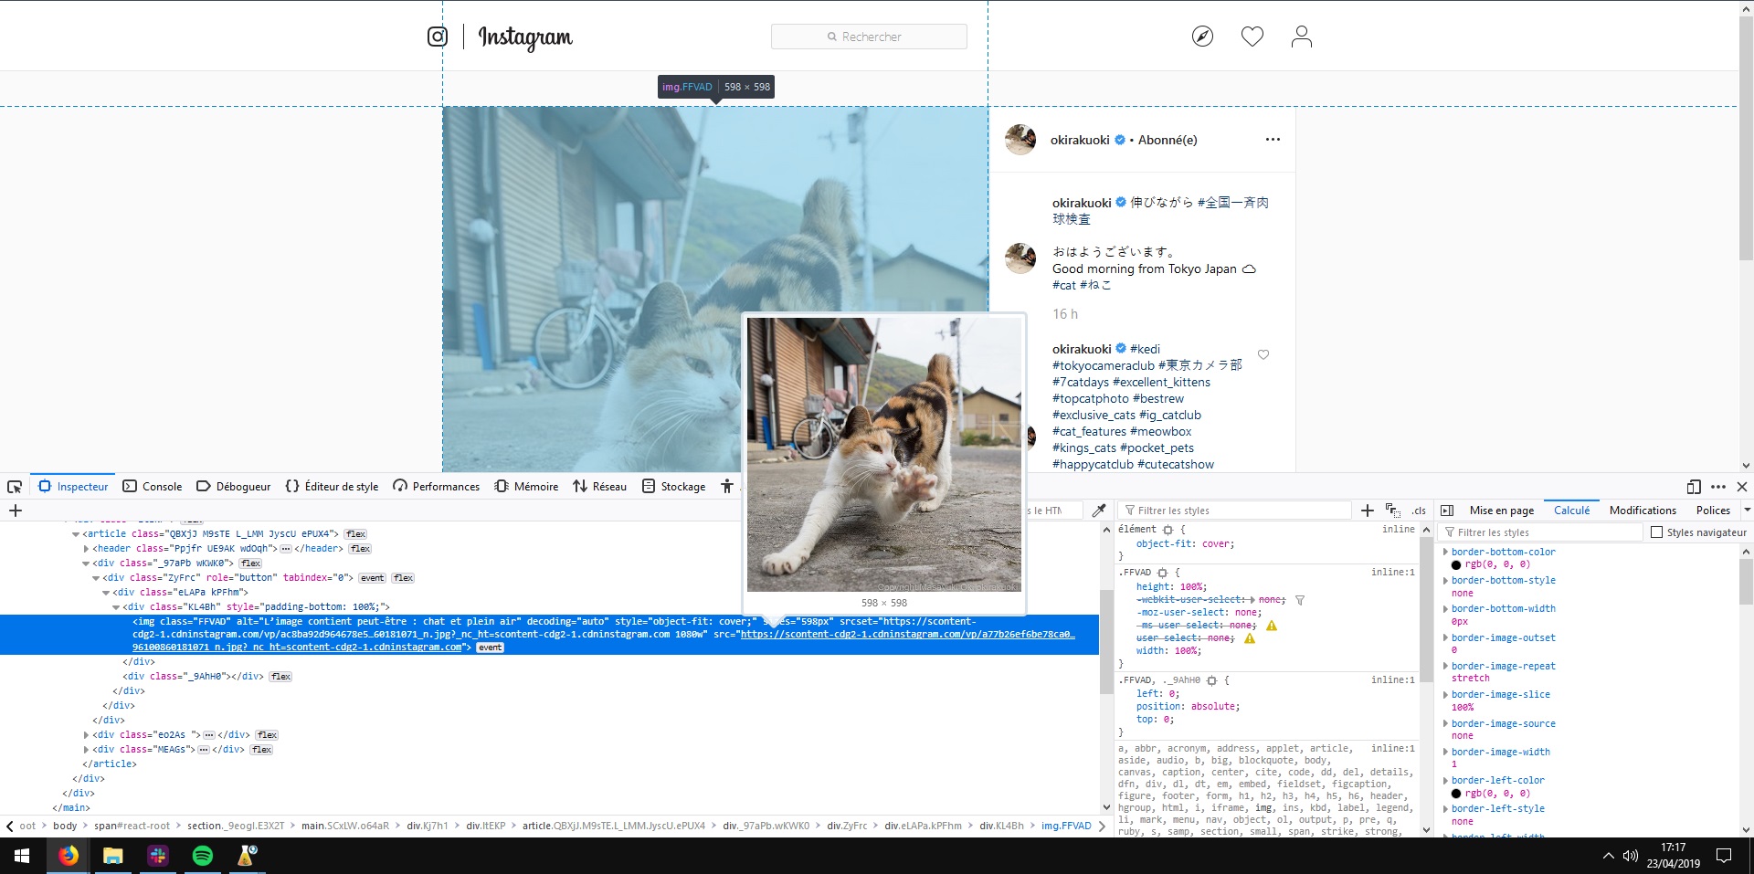Toggle flex badge on _9AhH0 div

[280, 677]
